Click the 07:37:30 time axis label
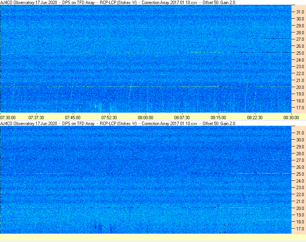Viewport: 306px width, 242px height. coord(36,118)
